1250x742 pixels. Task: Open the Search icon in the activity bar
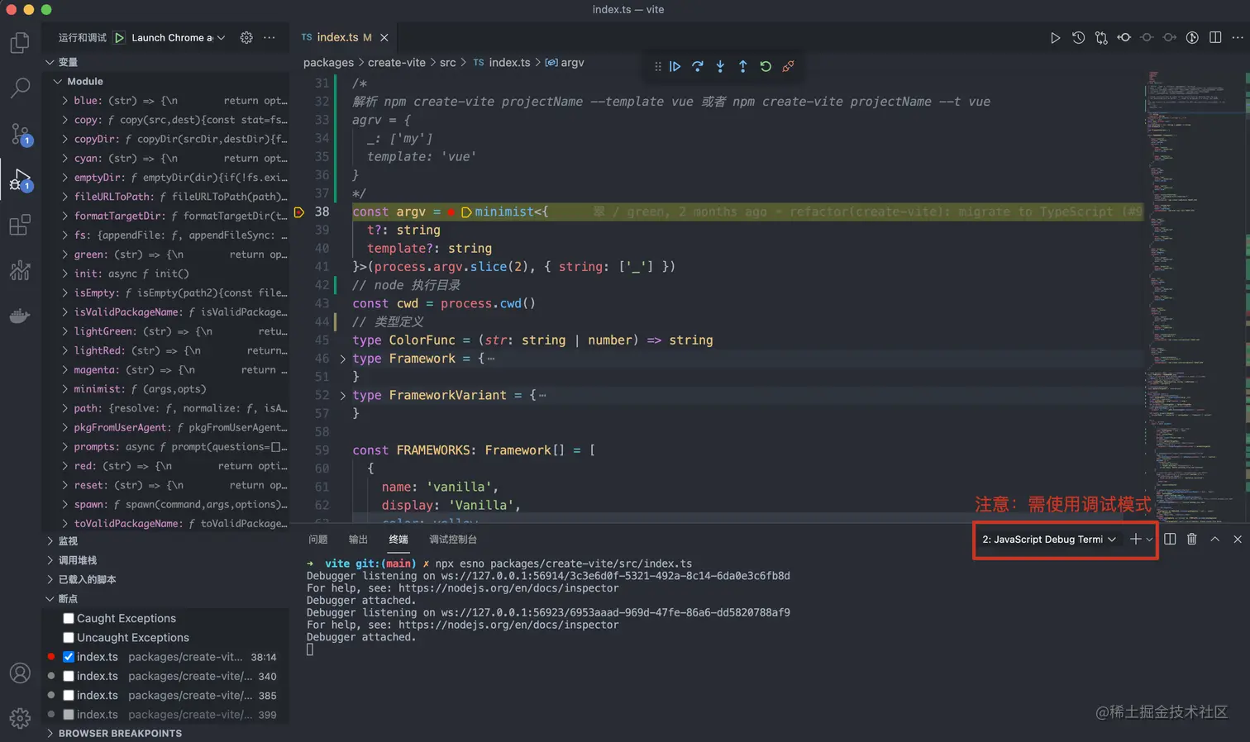pos(20,88)
